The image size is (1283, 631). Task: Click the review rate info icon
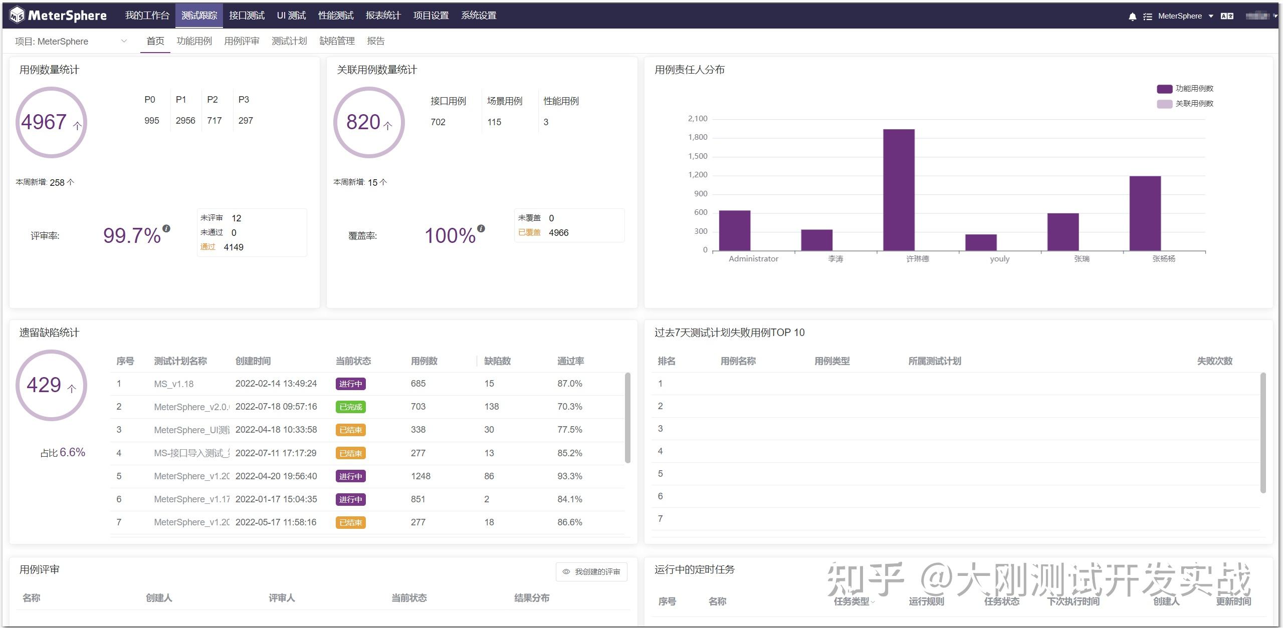pyautogui.click(x=166, y=228)
